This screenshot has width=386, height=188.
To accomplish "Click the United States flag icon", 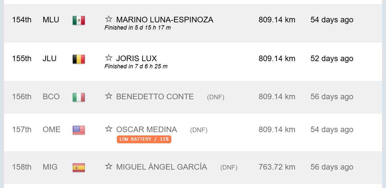I will 79,130.
